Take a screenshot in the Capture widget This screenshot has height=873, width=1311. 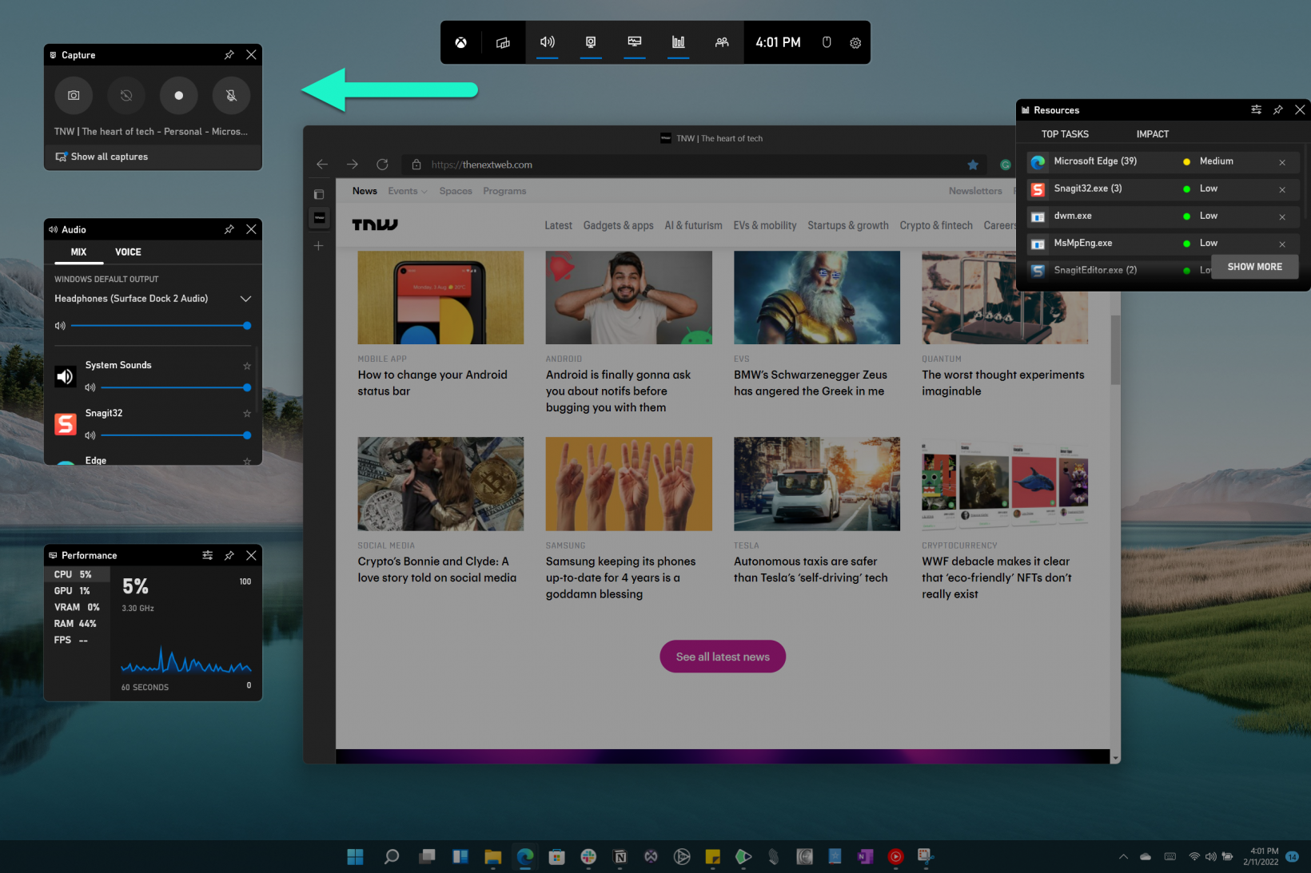[x=74, y=95]
